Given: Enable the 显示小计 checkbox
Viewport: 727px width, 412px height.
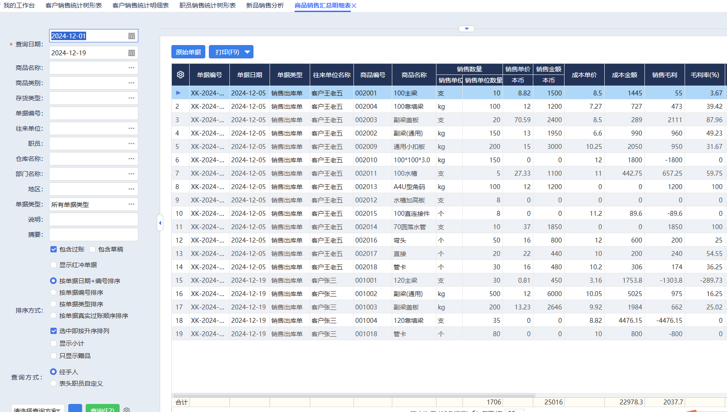Looking at the screenshot, I should point(54,343).
